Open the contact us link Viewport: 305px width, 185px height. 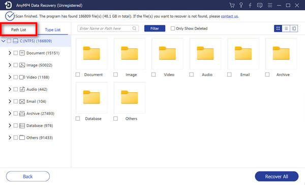pos(229,16)
